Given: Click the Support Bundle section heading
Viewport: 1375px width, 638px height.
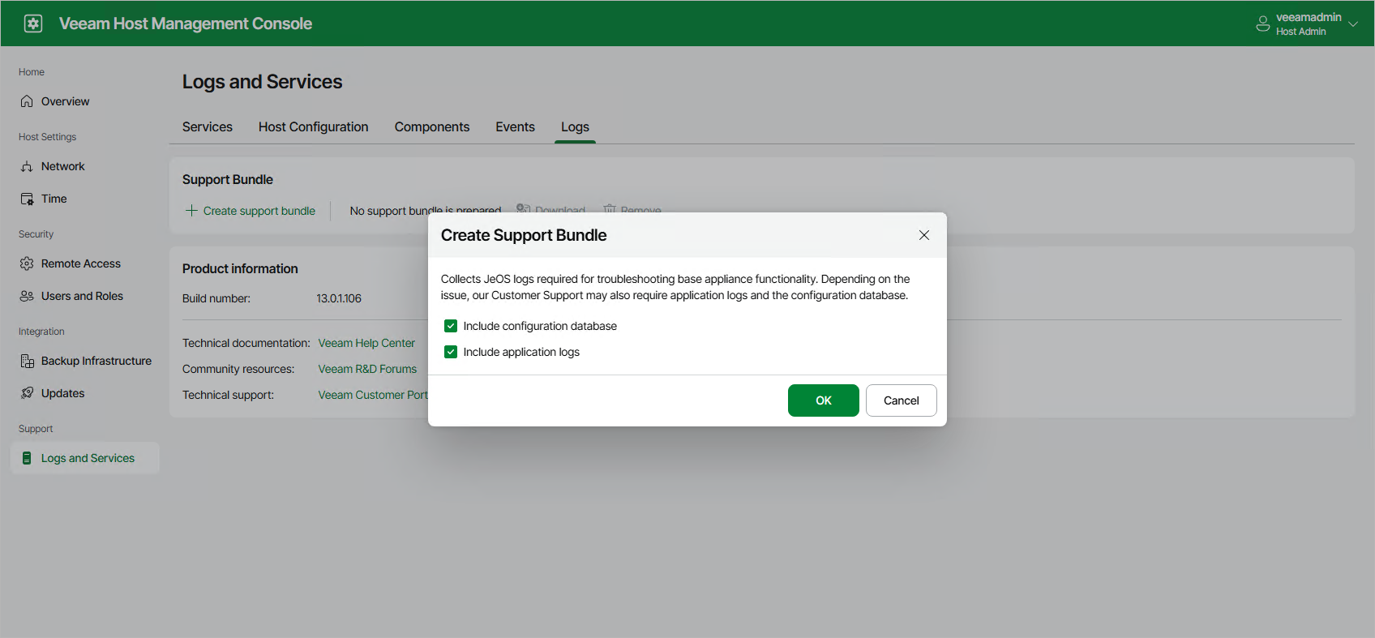Looking at the screenshot, I should [x=228, y=179].
